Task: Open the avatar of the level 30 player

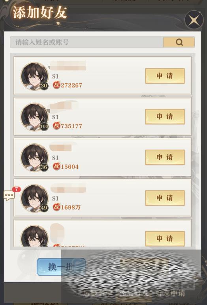Action: point(34,76)
